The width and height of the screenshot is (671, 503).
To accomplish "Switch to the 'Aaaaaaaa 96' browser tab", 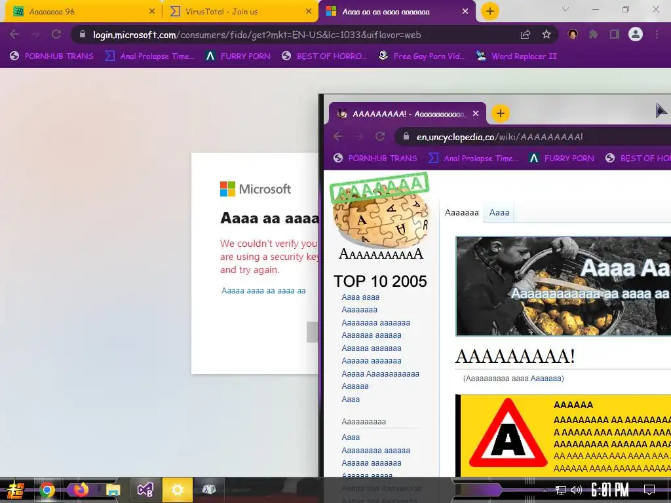I will (83, 12).
